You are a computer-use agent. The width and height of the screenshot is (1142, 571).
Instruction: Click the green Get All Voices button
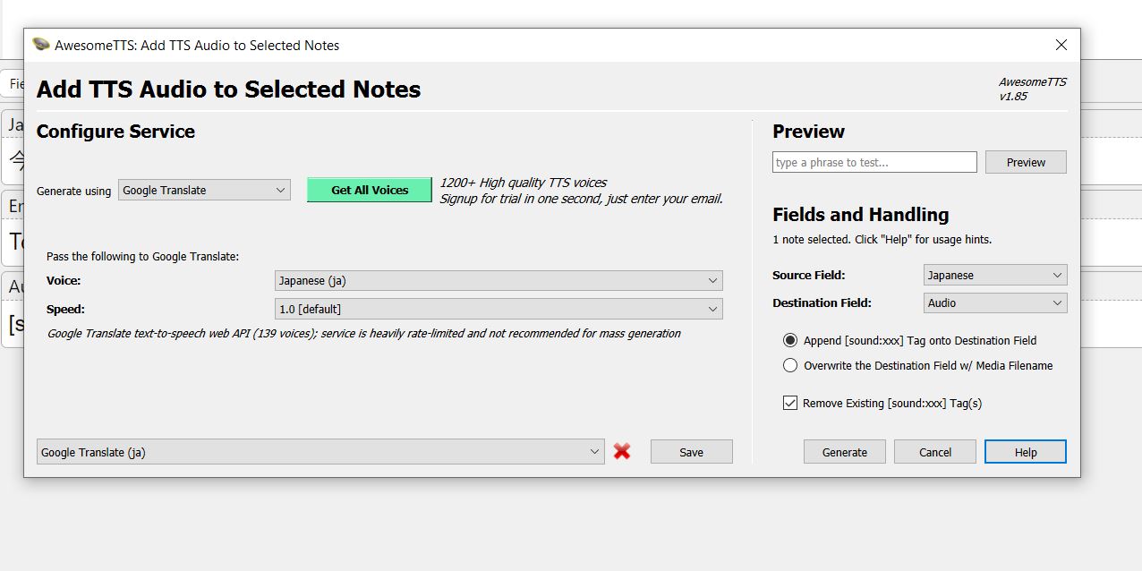click(x=370, y=190)
